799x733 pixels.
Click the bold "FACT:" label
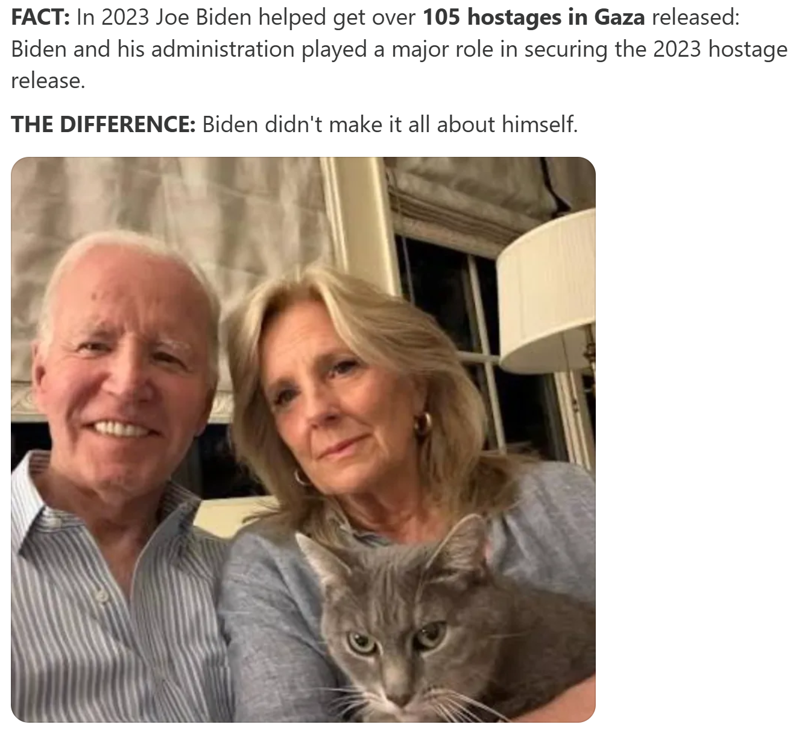[x=40, y=17]
